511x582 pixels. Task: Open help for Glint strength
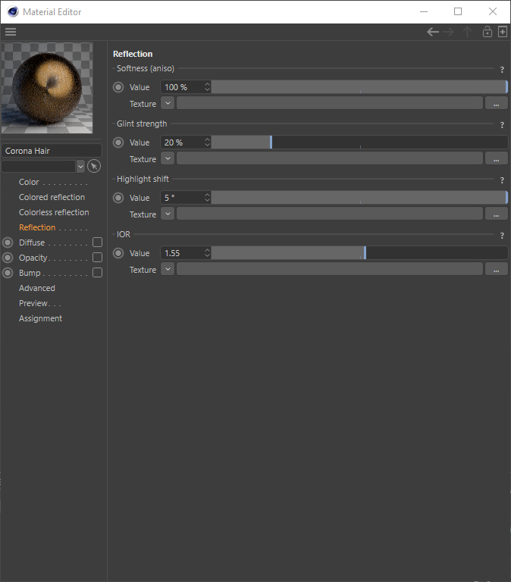(x=502, y=125)
